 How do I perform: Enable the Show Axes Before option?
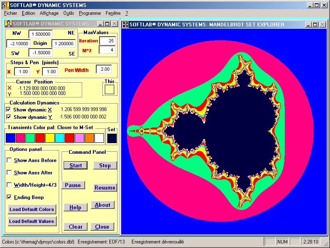[9, 160]
